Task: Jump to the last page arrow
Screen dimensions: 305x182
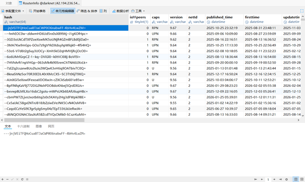Action: tap(279, 179)
